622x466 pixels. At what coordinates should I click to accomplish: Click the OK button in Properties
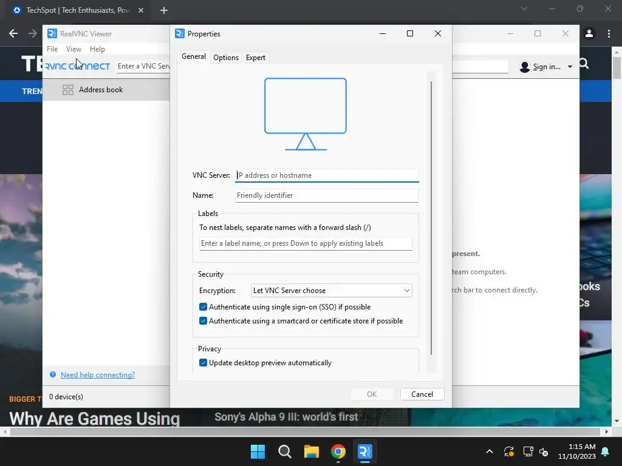tap(372, 394)
